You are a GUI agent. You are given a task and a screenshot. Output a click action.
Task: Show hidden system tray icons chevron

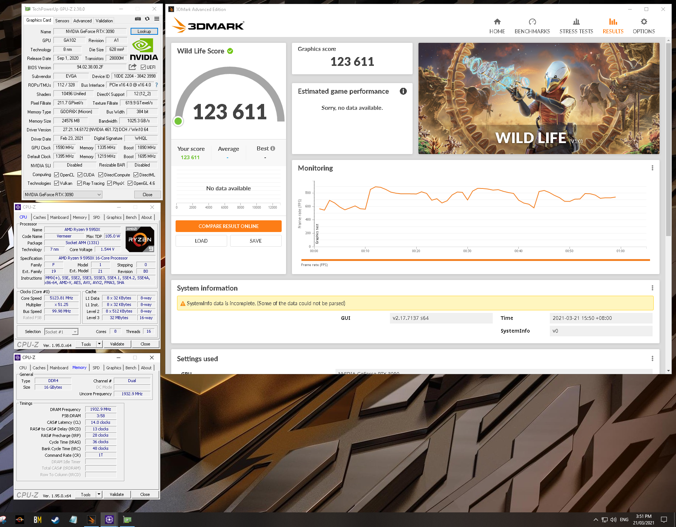tap(596, 520)
